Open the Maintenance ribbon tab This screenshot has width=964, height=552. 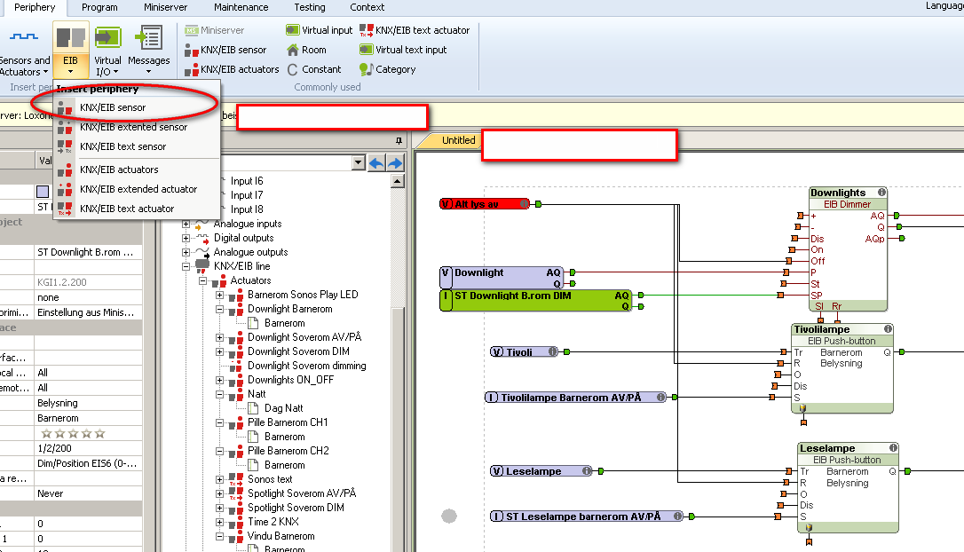click(241, 7)
